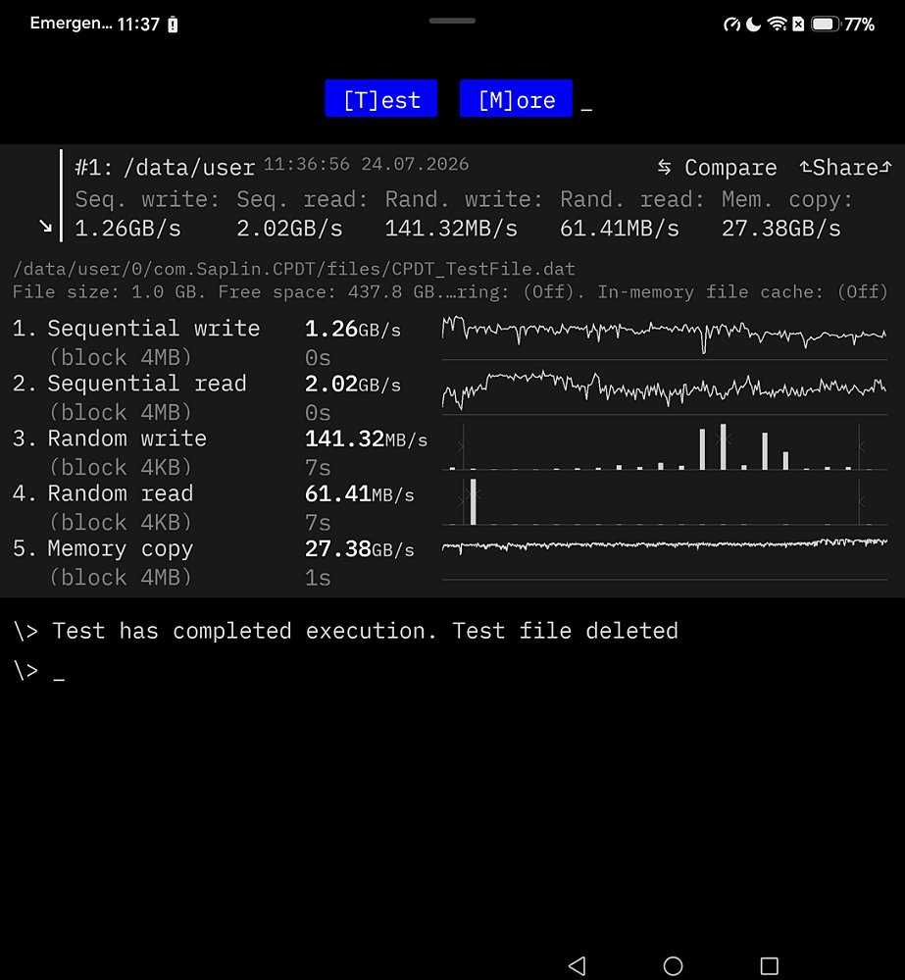Tap the top drag handle bar

[452, 21]
